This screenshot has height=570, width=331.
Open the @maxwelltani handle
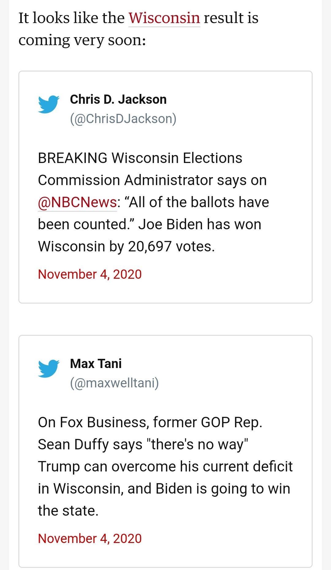[x=114, y=383]
